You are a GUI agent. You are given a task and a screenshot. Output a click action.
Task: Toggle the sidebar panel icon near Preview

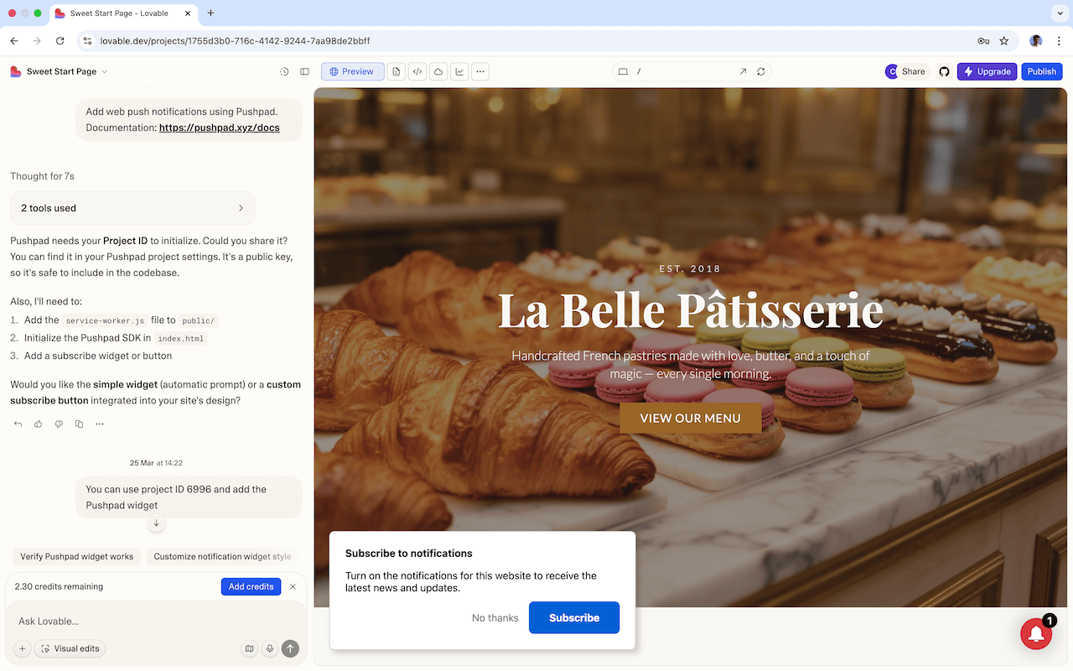coord(304,71)
